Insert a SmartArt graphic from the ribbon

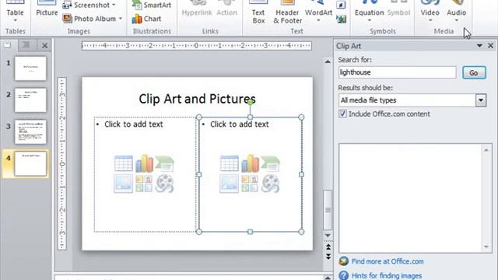click(152, 5)
